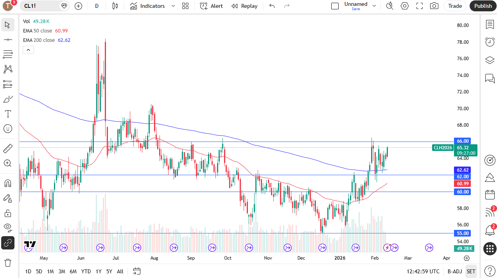
Task: Select the 5Y date range
Action: (109, 271)
